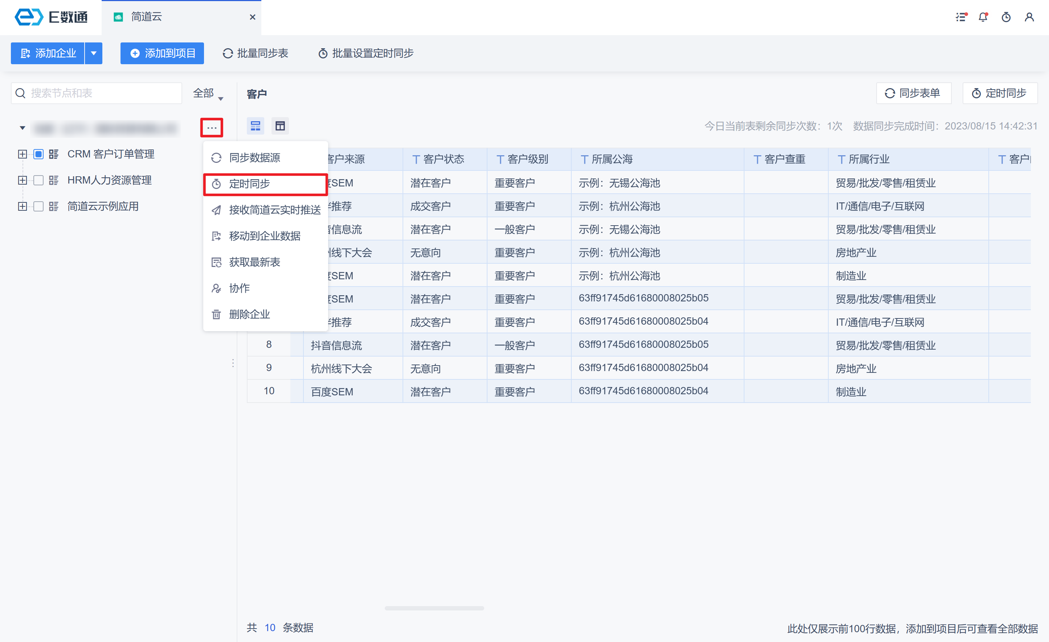Click the horizontal scrollbar below table
1049x642 pixels.
pos(434,608)
